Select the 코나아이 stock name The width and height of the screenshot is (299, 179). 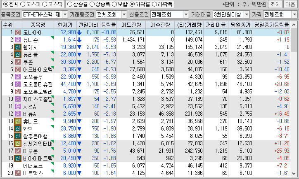[33, 33]
